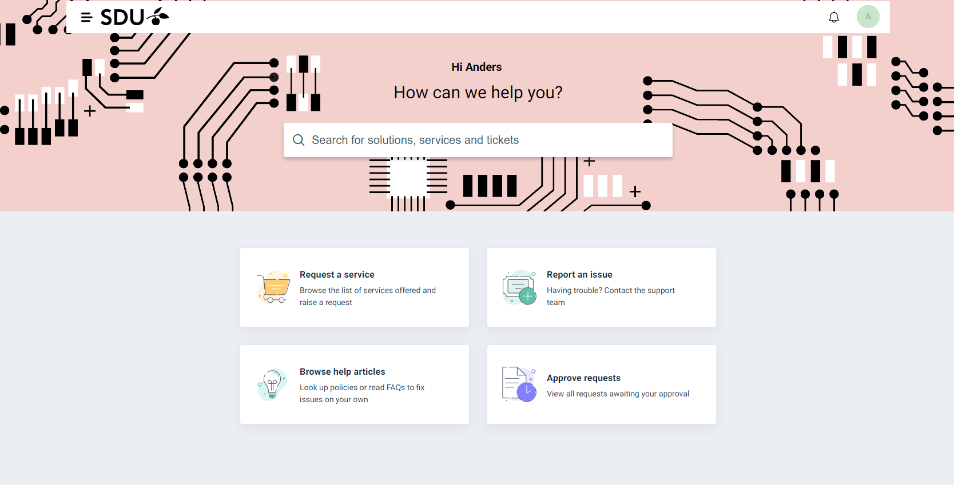
Task: Click 'Browse the list of services' description
Action: [368, 296]
